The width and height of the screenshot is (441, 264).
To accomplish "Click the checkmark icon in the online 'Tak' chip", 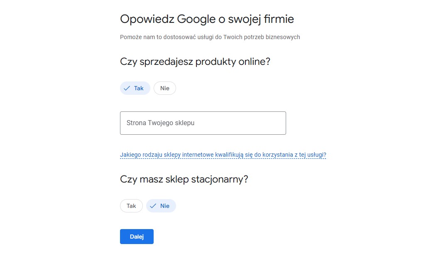I will coord(127,88).
